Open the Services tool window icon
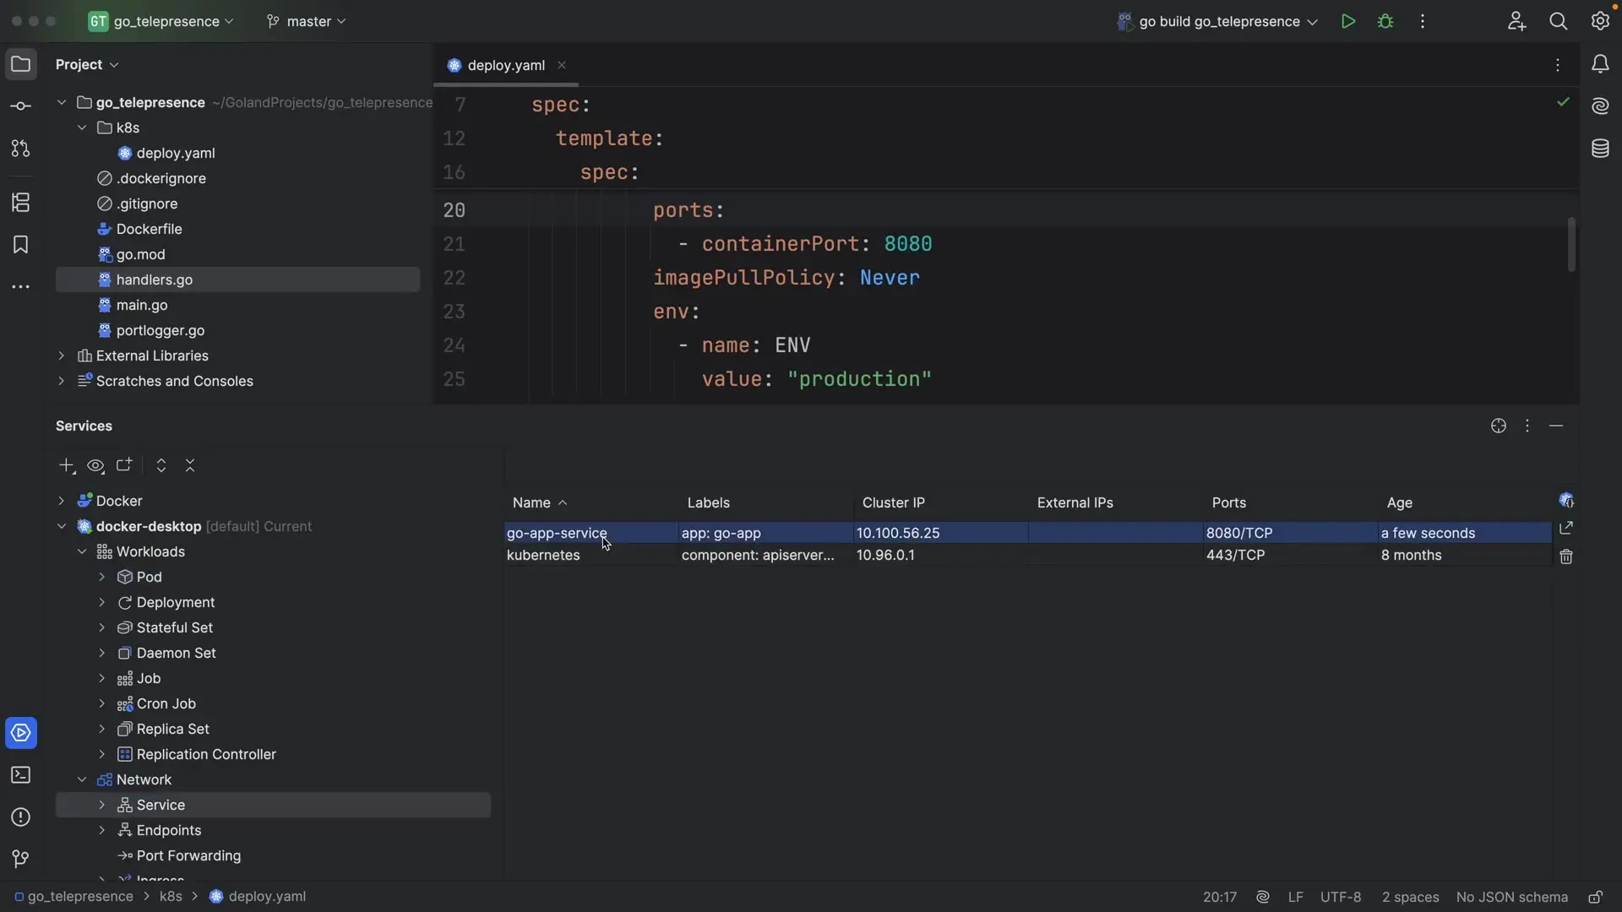1622x912 pixels. pyautogui.click(x=21, y=733)
